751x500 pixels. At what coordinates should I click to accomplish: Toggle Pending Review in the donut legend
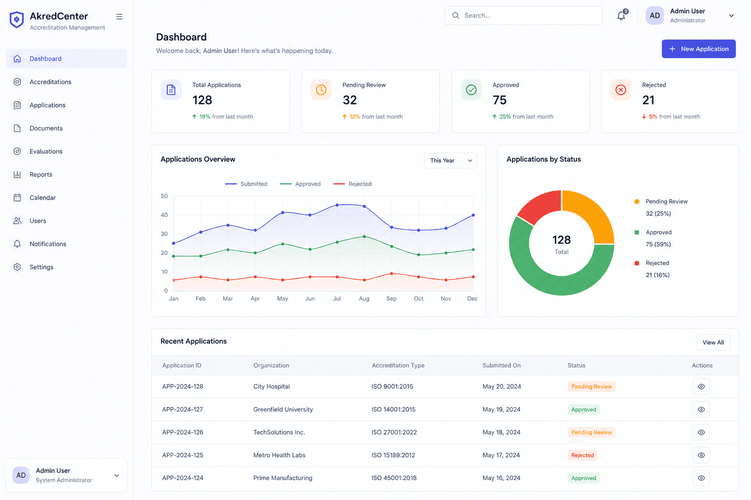[x=661, y=202]
